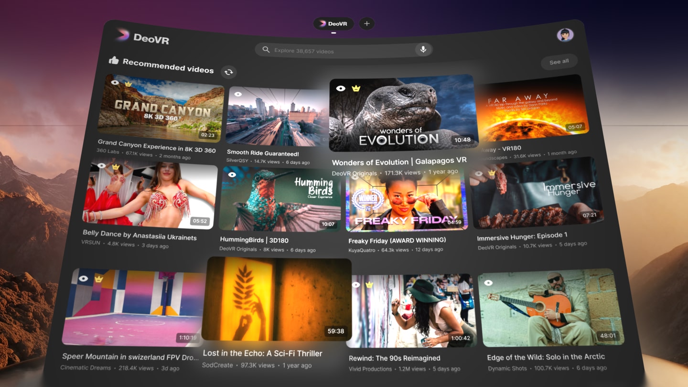This screenshot has width=688, height=387.
Task: Click eye icon on Immersive Hunger thumbnail
Action: coord(478,173)
